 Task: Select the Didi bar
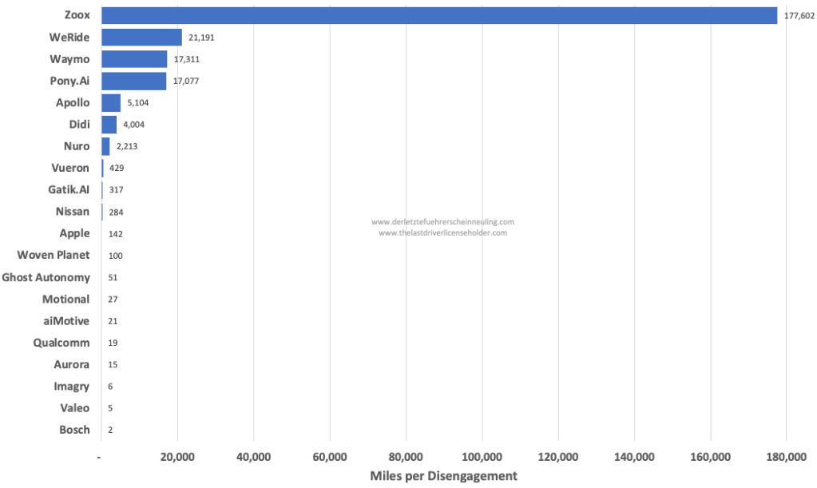109,125
